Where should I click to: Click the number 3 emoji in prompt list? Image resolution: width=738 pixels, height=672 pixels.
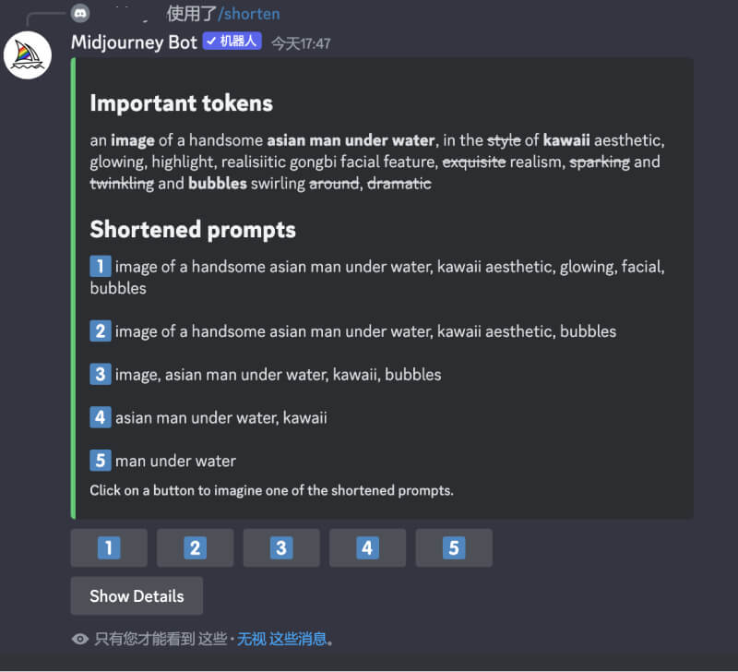pos(101,374)
